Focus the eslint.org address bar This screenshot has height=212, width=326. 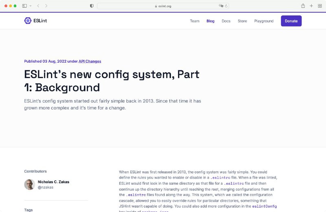coord(163,6)
